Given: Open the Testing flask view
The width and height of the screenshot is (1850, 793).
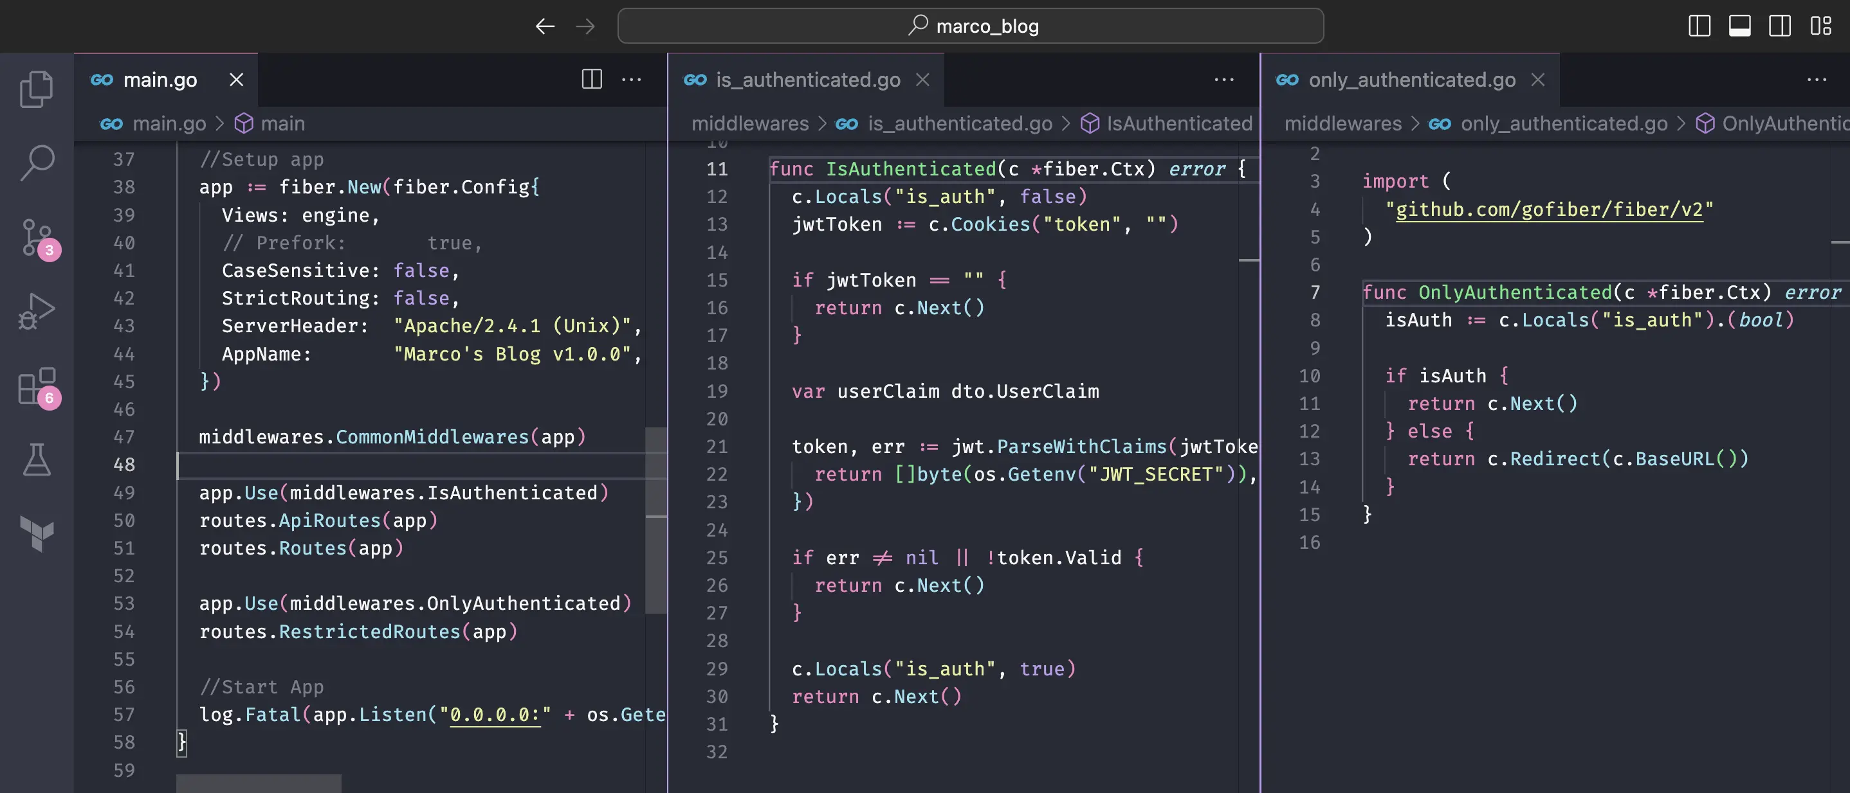Looking at the screenshot, I should pos(37,459).
